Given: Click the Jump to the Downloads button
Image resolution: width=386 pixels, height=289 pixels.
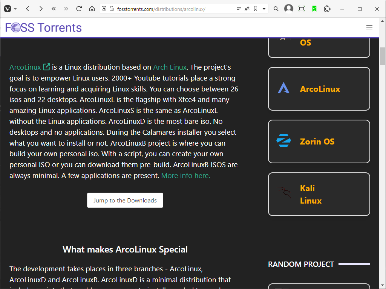Looking at the screenshot, I should point(125,200).
